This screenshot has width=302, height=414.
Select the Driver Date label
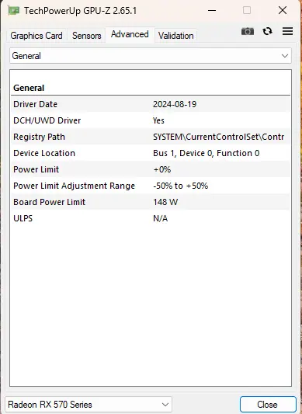(x=36, y=104)
